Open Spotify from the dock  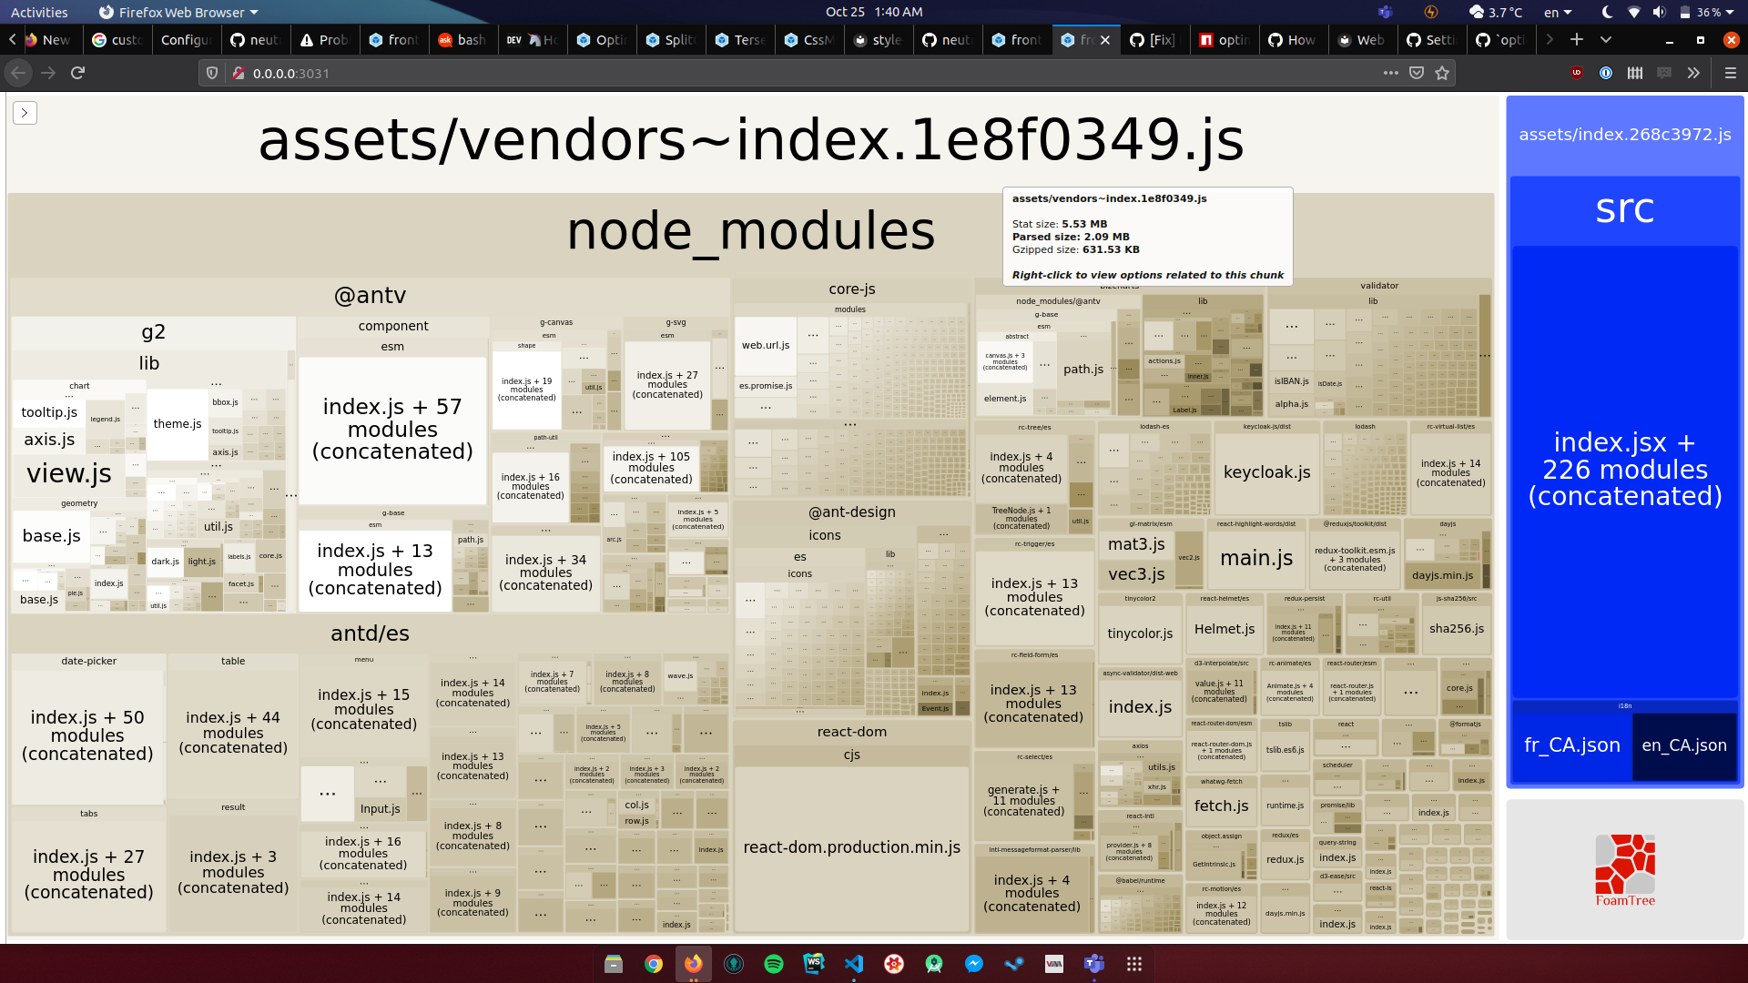[774, 963]
